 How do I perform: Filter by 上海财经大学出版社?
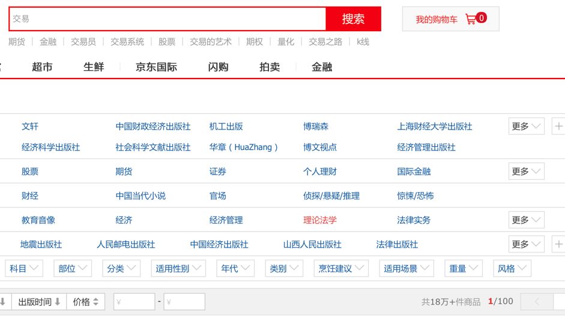[x=435, y=127]
